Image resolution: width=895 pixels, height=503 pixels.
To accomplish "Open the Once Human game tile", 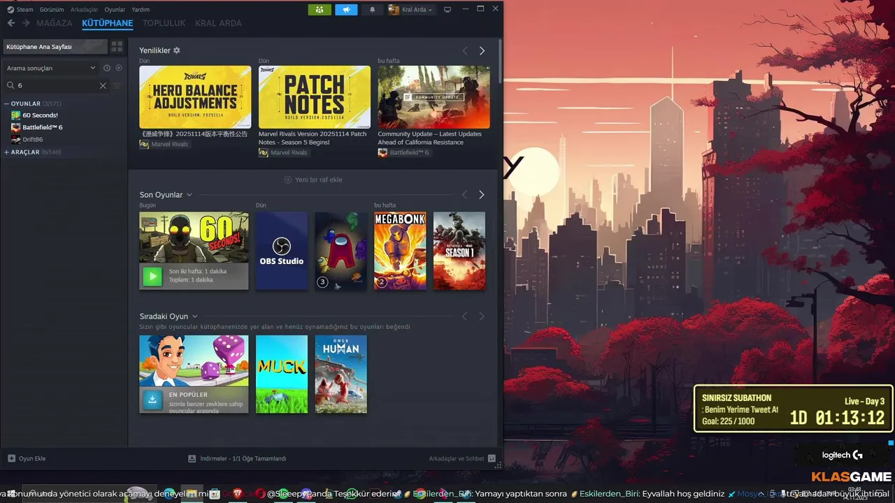I will (341, 374).
